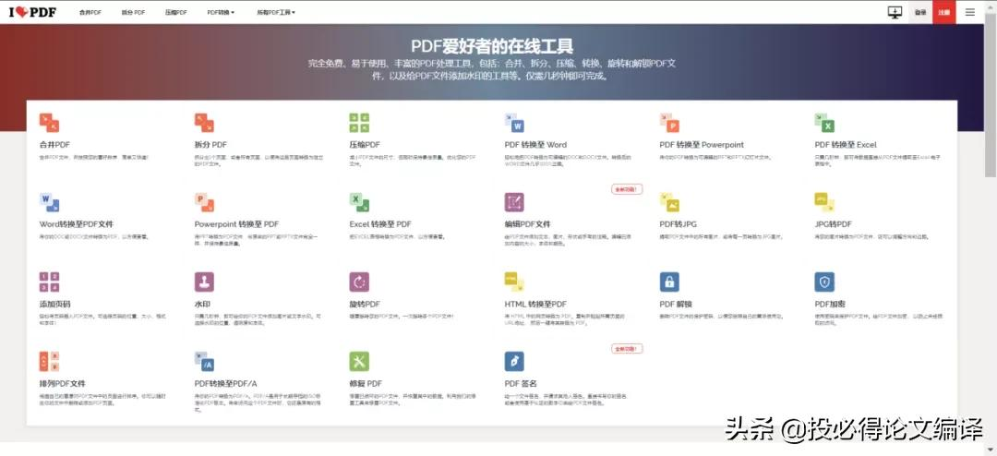Click the 排列PDF文件 tool icon

(x=50, y=361)
